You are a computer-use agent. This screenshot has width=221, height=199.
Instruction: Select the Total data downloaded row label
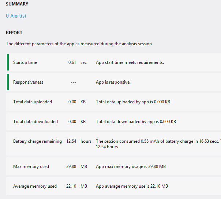pyautogui.click(x=35, y=122)
